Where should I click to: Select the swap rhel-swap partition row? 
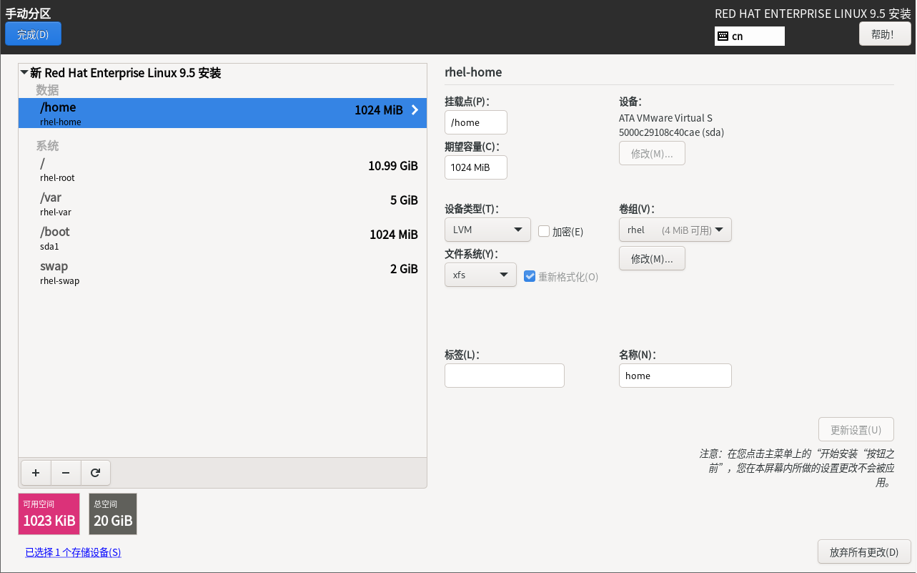[222, 273]
